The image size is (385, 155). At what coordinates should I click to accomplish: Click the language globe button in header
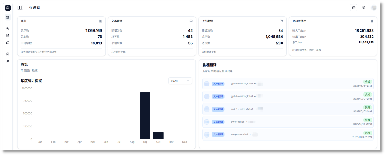click(353, 8)
